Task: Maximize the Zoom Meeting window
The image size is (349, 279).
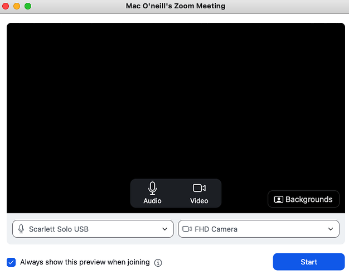Action: tap(28, 6)
